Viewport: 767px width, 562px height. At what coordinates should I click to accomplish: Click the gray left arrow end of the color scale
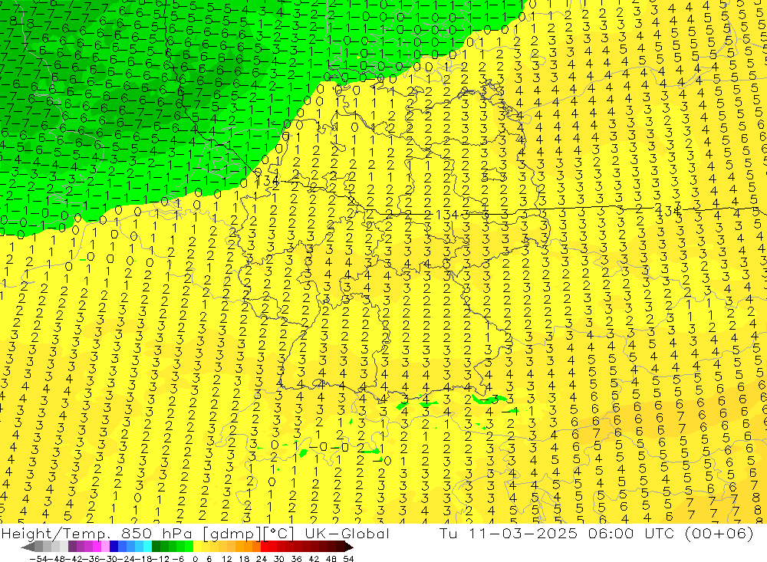click(x=28, y=547)
